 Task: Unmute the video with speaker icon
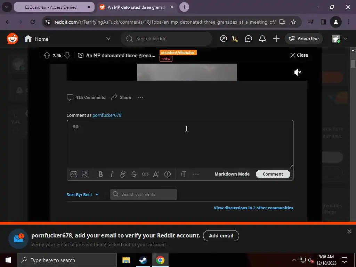tap(298, 72)
